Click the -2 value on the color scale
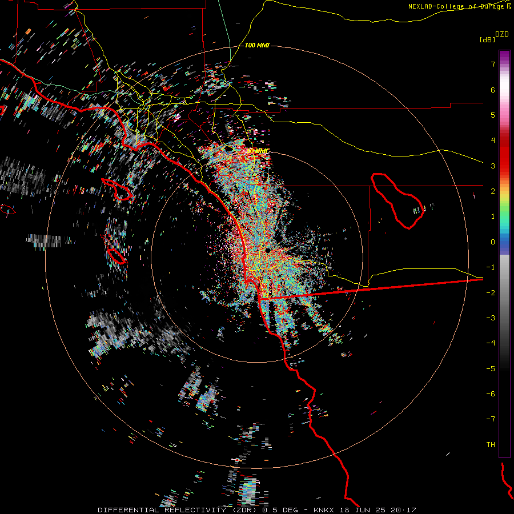 tap(491, 293)
